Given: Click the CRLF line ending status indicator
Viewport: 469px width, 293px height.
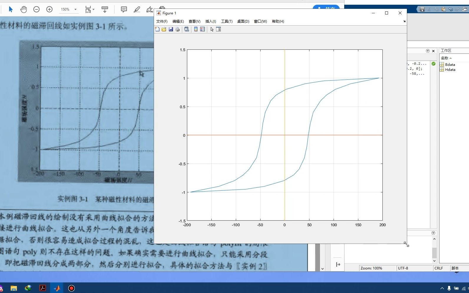Looking at the screenshot, I should coord(441,268).
